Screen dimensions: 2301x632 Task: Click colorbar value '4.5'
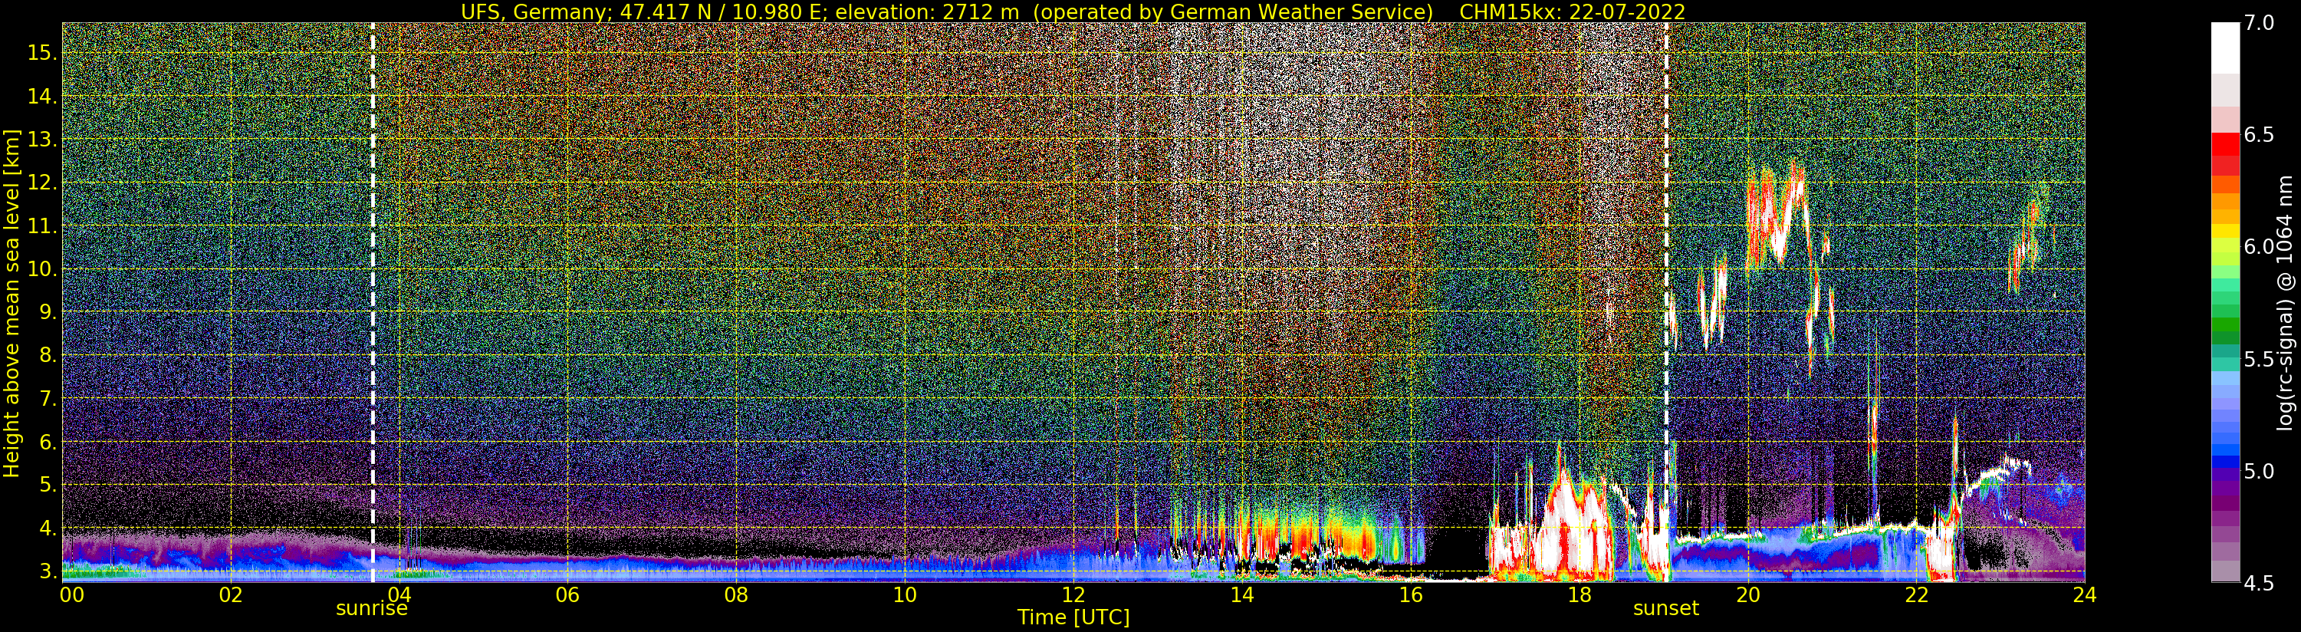point(2259,583)
